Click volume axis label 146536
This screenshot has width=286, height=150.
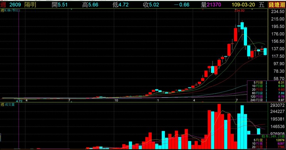click(277, 127)
